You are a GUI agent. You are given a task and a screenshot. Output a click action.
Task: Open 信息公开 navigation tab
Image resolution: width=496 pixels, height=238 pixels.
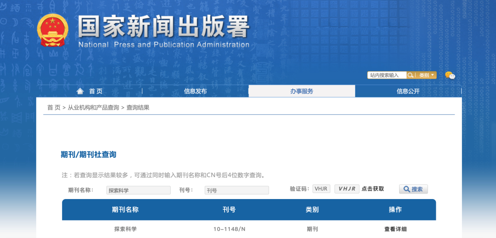click(x=408, y=91)
